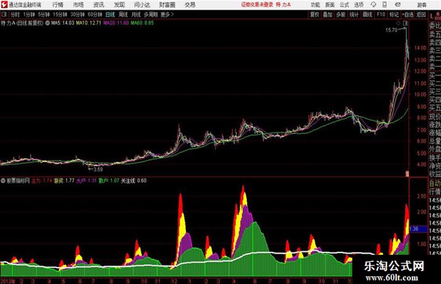Click the small red marker icon below the price chart

(406, 173)
